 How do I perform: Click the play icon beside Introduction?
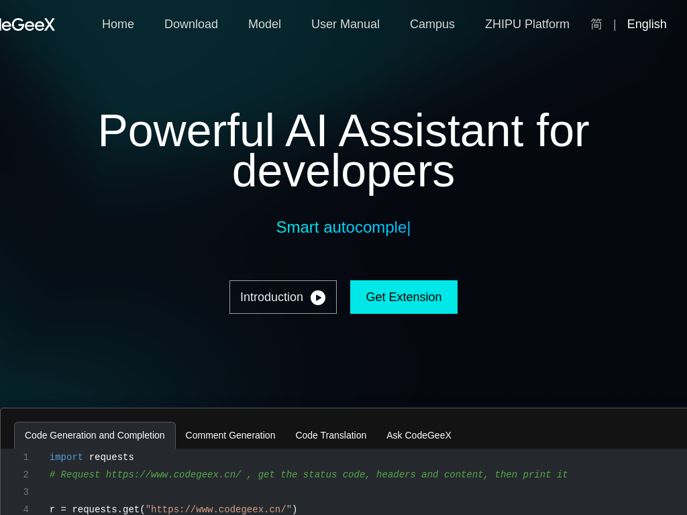pyautogui.click(x=318, y=298)
